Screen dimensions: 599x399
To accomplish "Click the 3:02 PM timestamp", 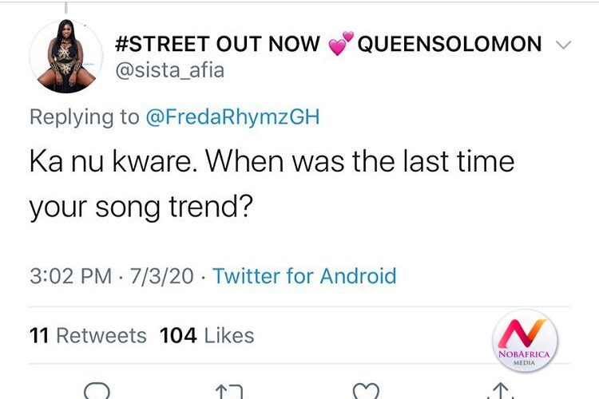I will click(x=70, y=276).
